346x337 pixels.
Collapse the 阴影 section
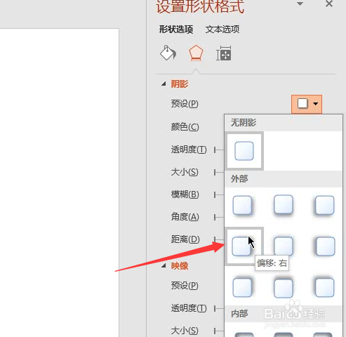(164, 84)
